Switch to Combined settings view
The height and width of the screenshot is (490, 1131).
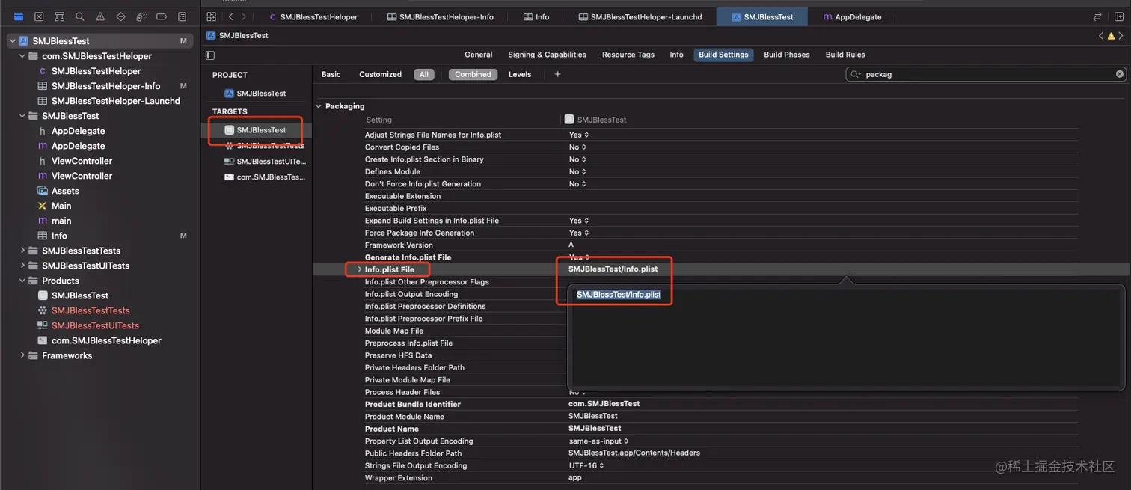point(473,74)
